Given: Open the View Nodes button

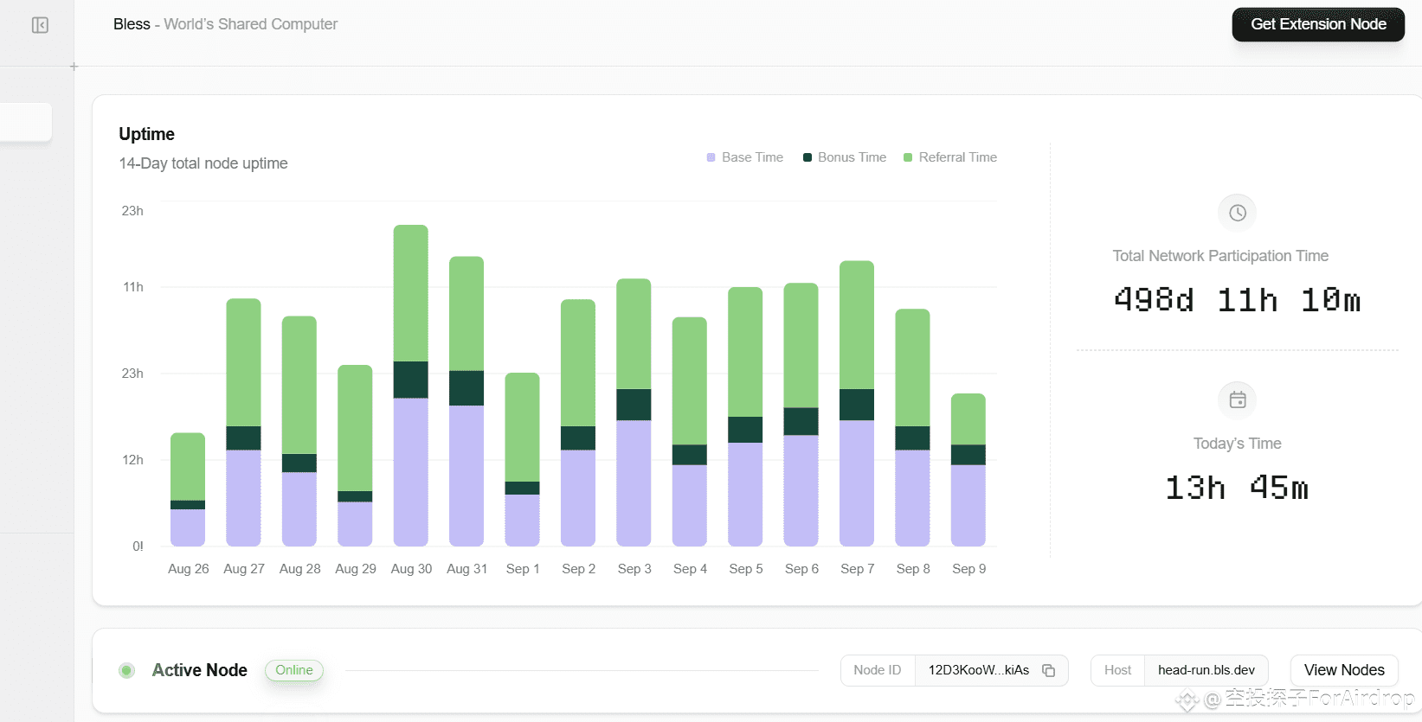Looking at the screenshot, I should point(1344,670).
